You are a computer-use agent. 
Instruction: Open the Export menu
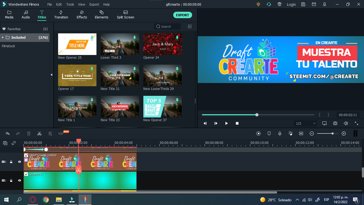(94, 5)
